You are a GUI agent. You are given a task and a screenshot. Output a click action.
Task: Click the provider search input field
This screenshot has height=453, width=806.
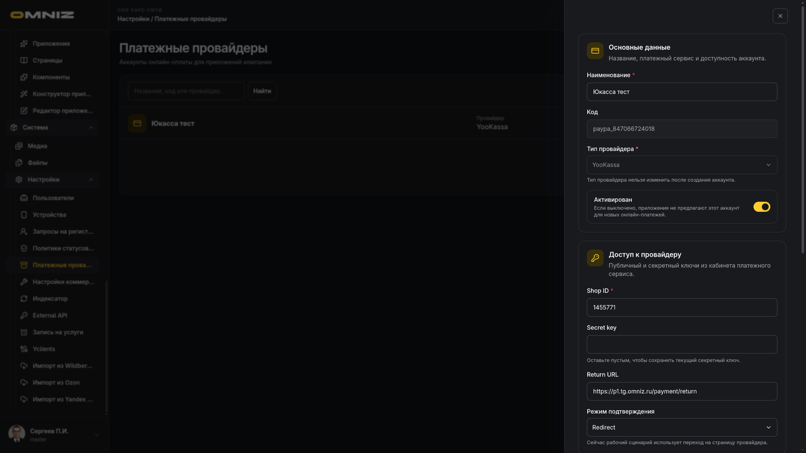click(186, 91)
